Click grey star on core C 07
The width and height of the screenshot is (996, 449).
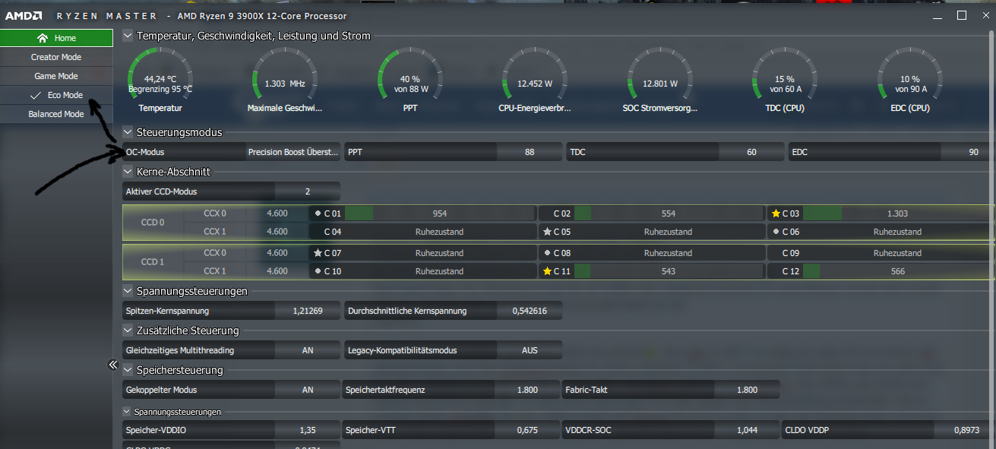[318, 253]
